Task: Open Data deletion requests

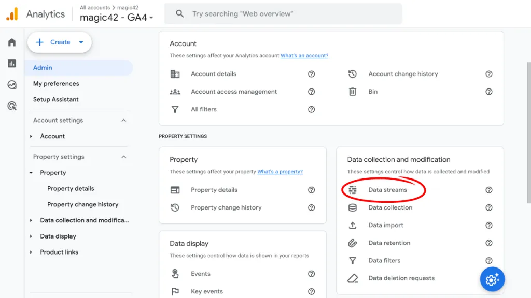Action: pyautogui.click(x=401, y=278)
